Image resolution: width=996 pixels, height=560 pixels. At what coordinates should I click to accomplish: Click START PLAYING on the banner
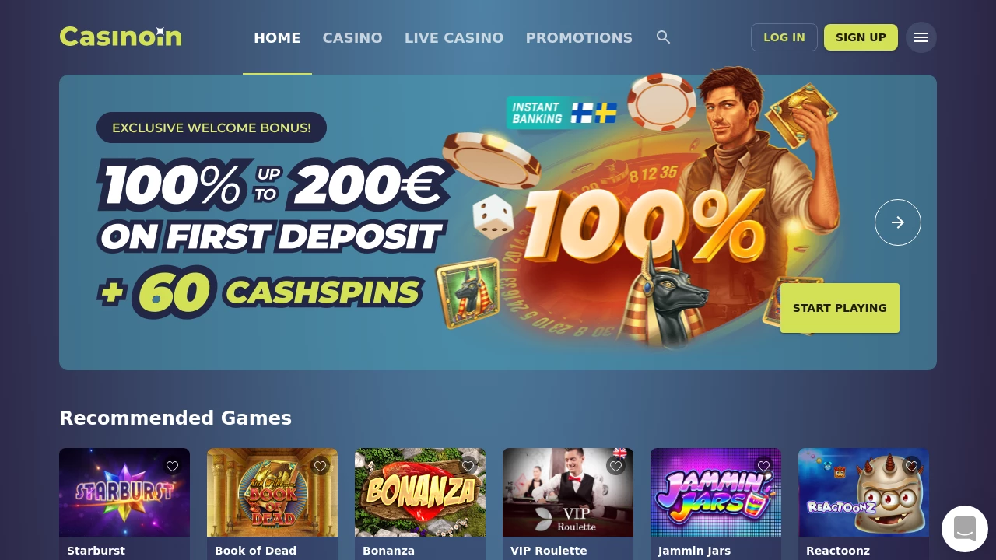[x=840, y=308]
